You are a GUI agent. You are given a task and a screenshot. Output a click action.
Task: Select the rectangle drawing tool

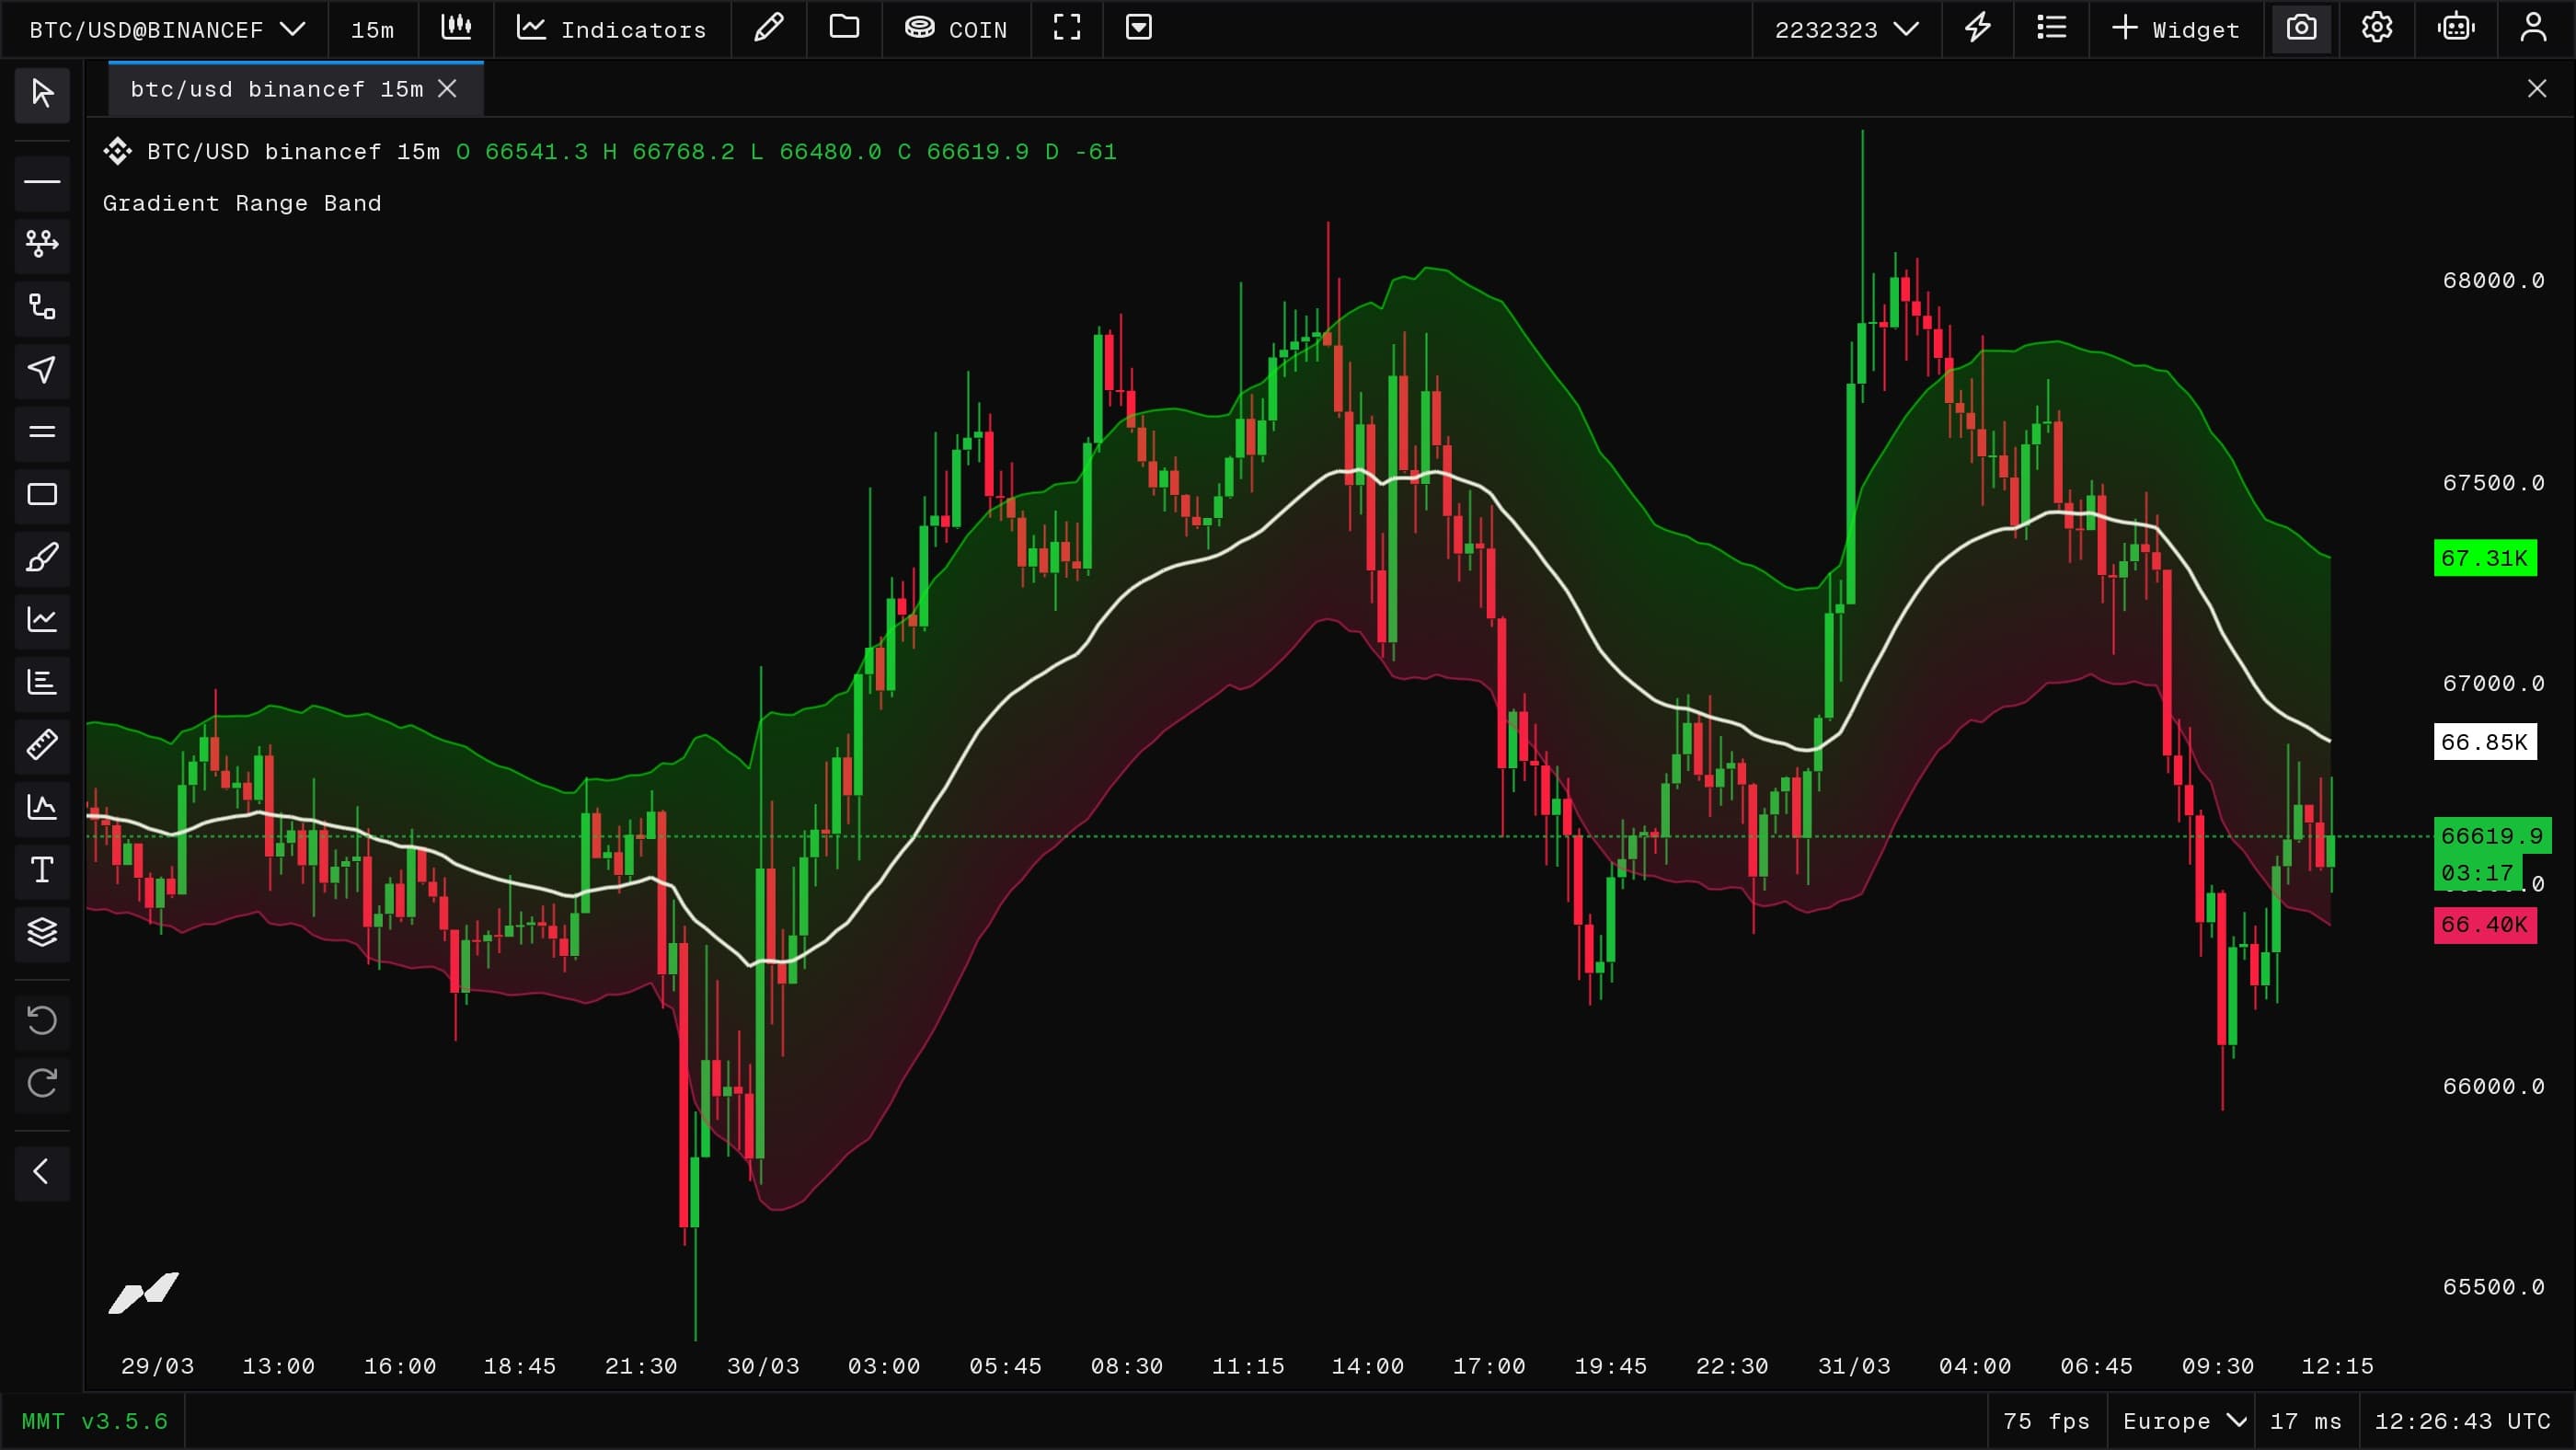(42, 495)
